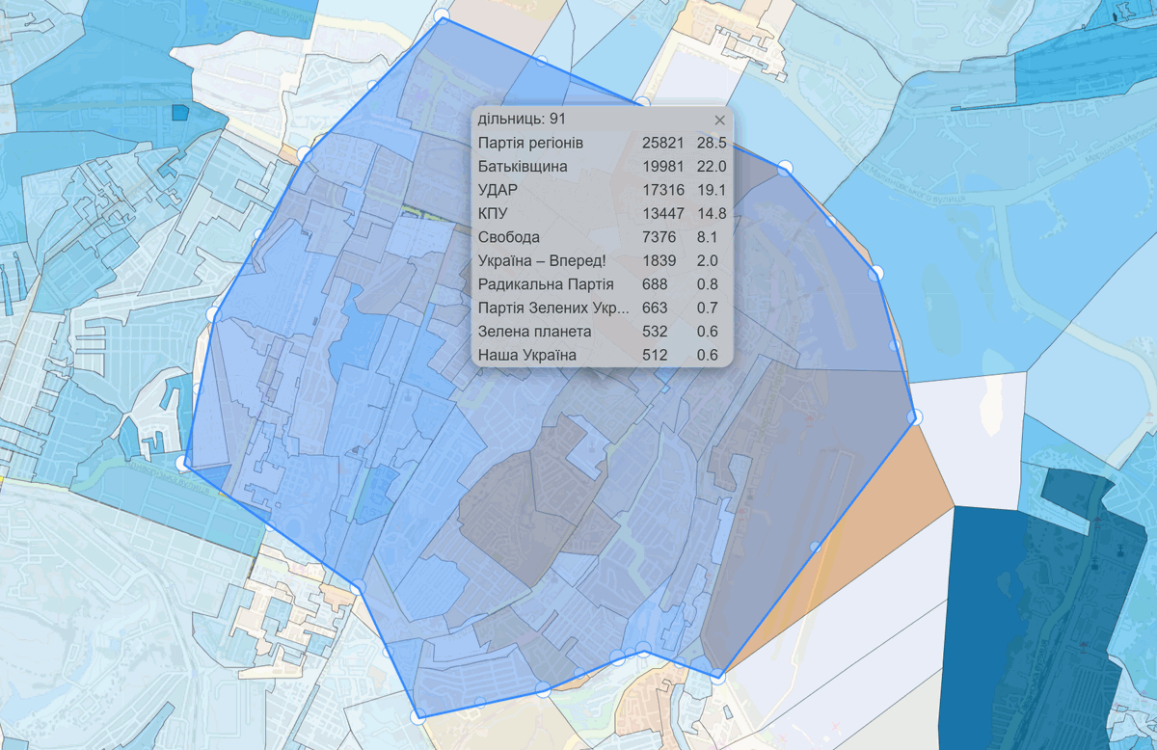The image size is (1157, 750).
Task: Click percentage value 0.7
Action: (x=707, y=308)
